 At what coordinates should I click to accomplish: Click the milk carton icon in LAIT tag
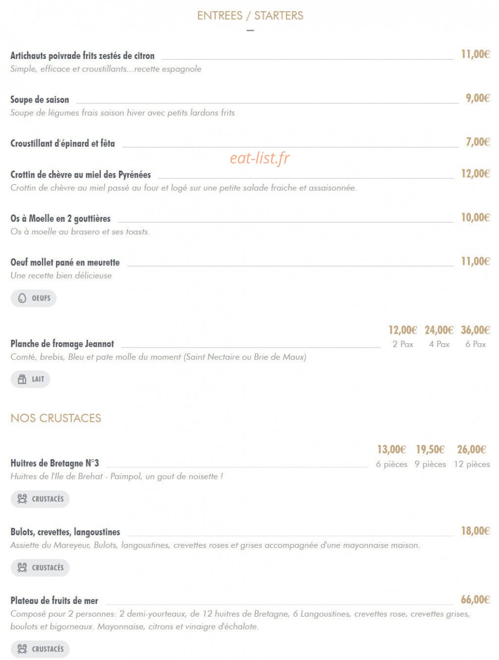22,379
